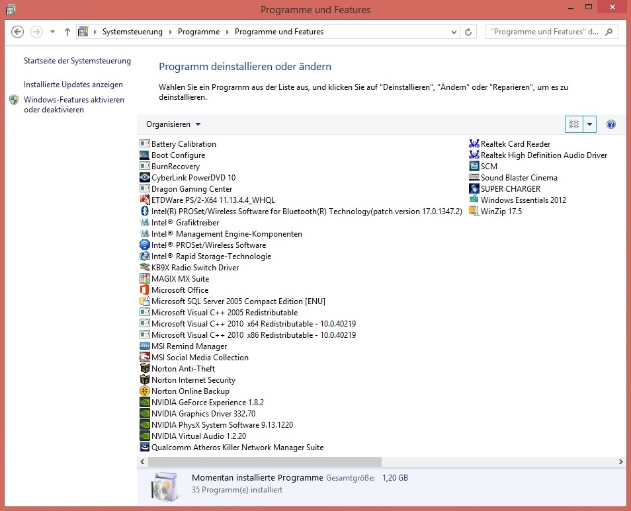Select NVIDIA Graphics Driver 332.70 entry

tap(198, 414)
